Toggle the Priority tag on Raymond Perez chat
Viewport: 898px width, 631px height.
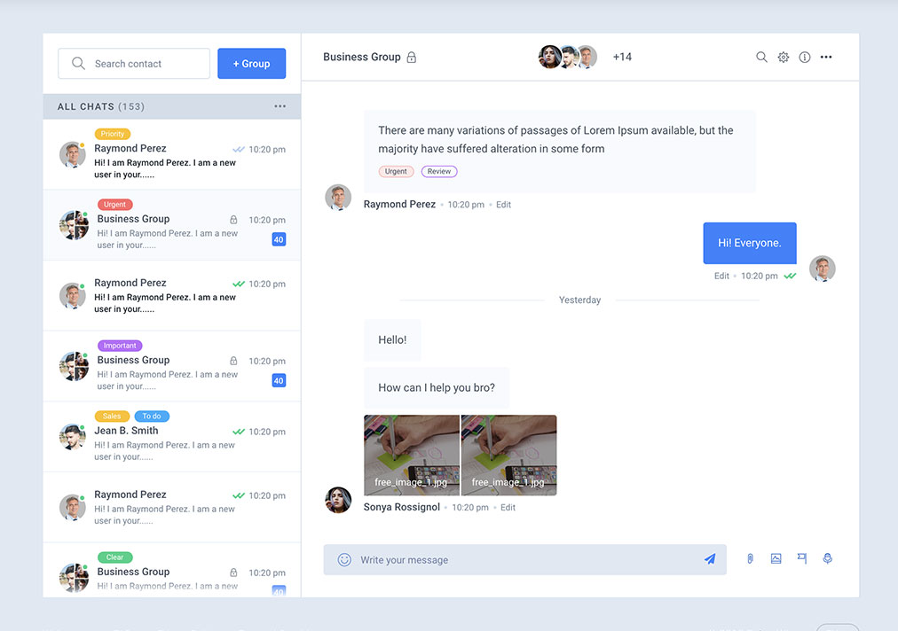pos(113,133)
